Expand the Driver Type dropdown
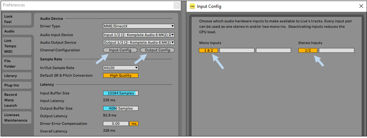The height and width of the screenshot is (138, 367). click(x=139, y=26)
